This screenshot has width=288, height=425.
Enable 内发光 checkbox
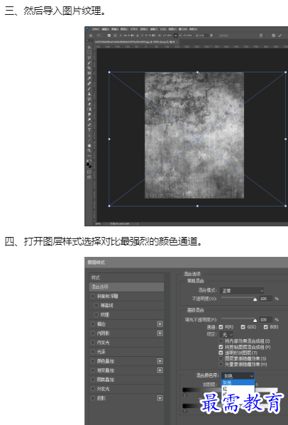click(x=93, y=343)
